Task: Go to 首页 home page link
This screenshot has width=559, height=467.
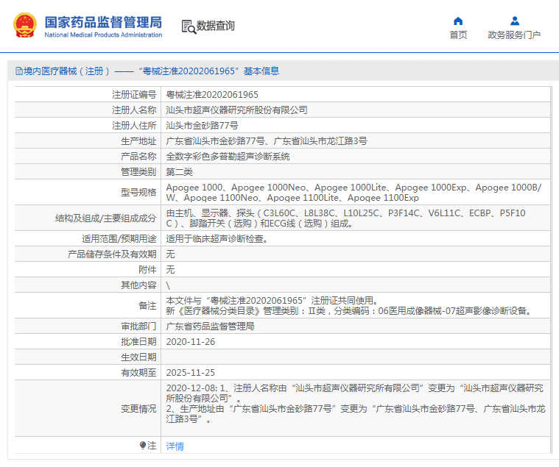Action: pyautogui.click(x=458, y=35)
